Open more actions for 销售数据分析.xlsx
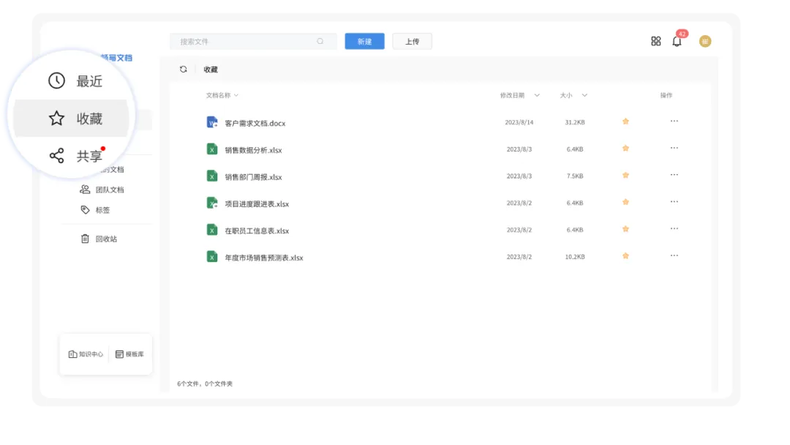 click(x=674, y=148)
